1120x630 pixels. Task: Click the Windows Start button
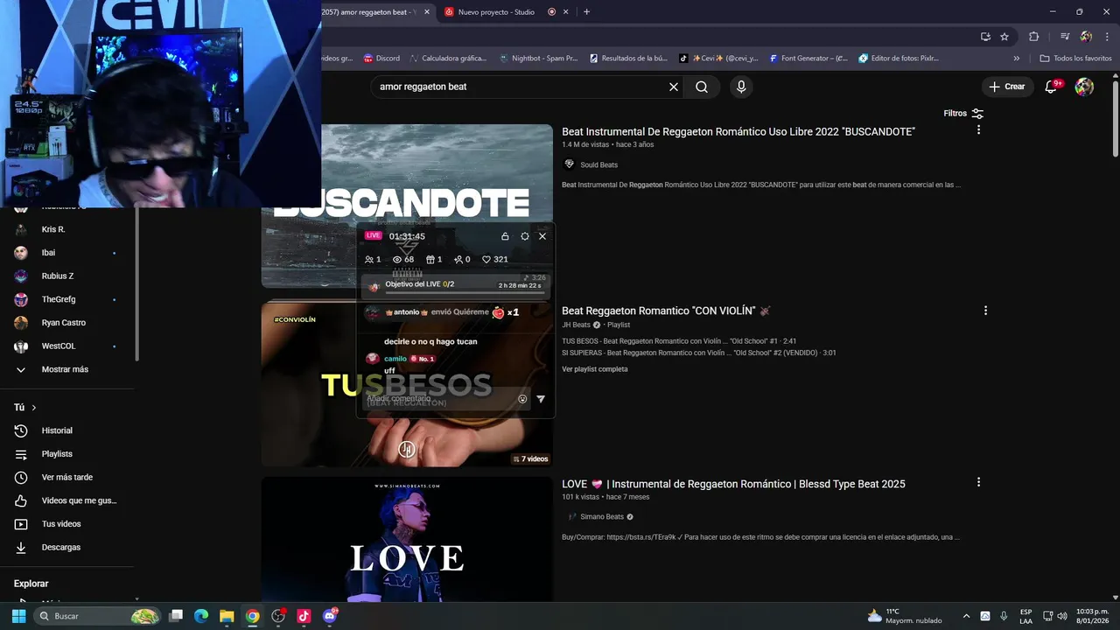18,616
